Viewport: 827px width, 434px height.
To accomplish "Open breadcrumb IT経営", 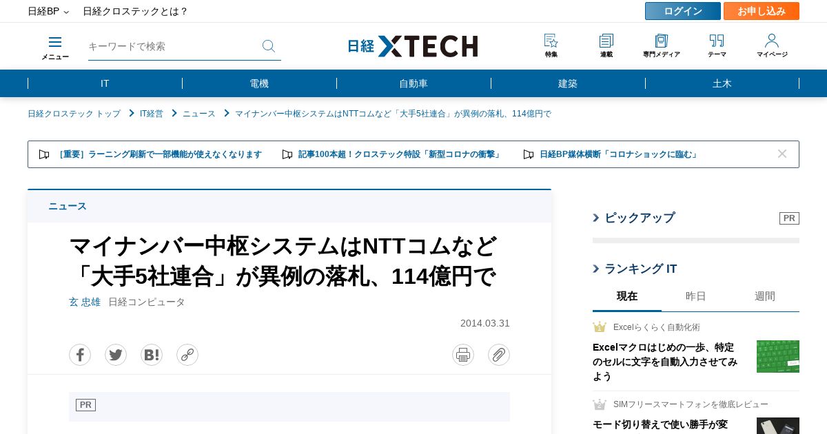I will (152, 114).
